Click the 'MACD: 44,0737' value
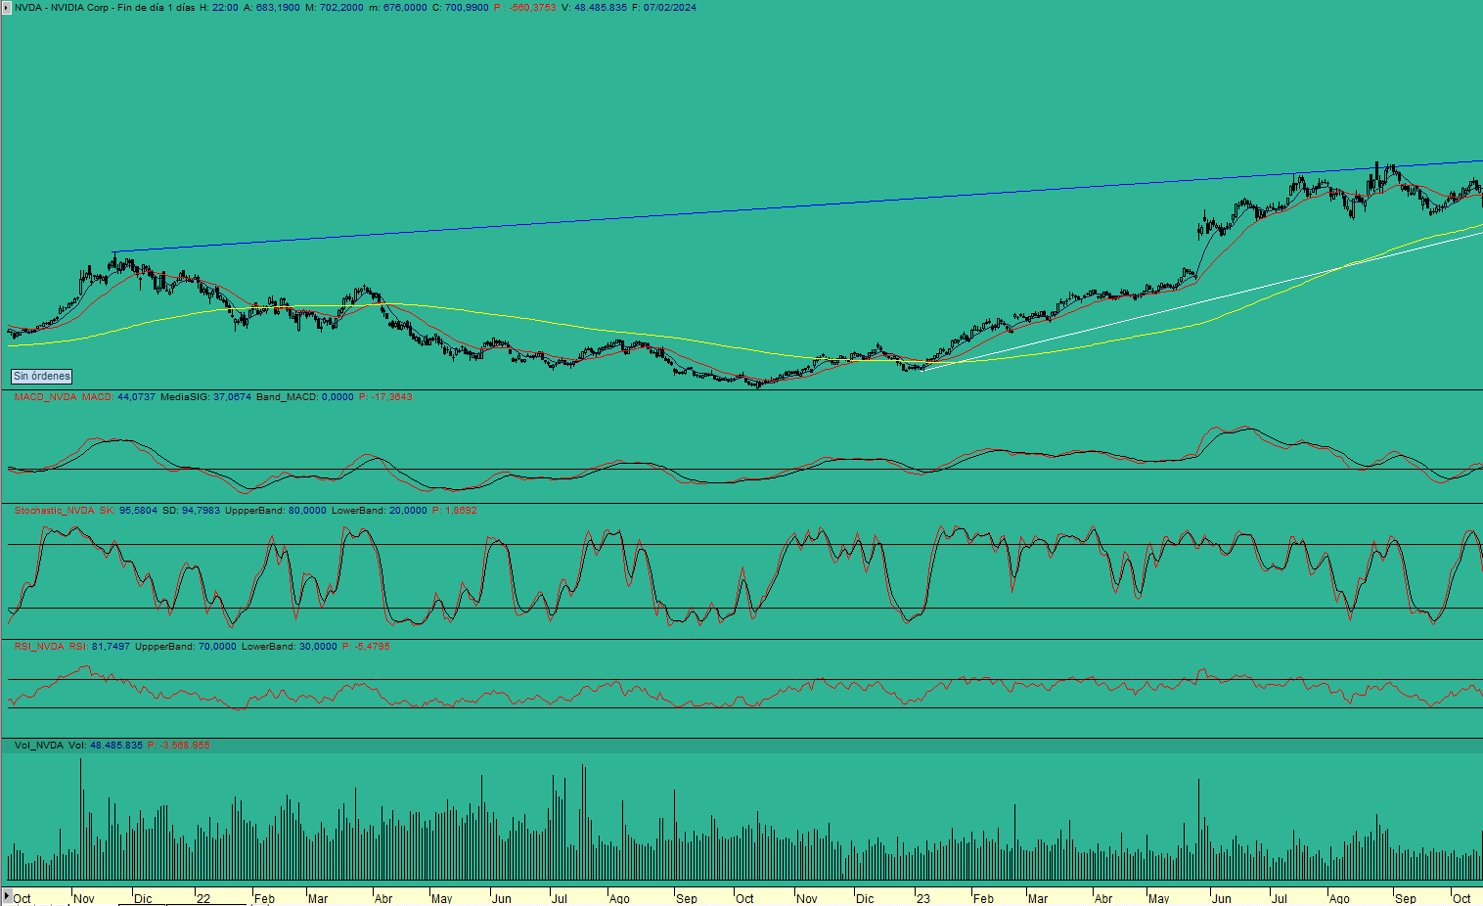The width and height of the screenshot is (1483, 906). (x=118, y=397)
